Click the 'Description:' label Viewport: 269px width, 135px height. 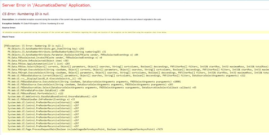8,20
